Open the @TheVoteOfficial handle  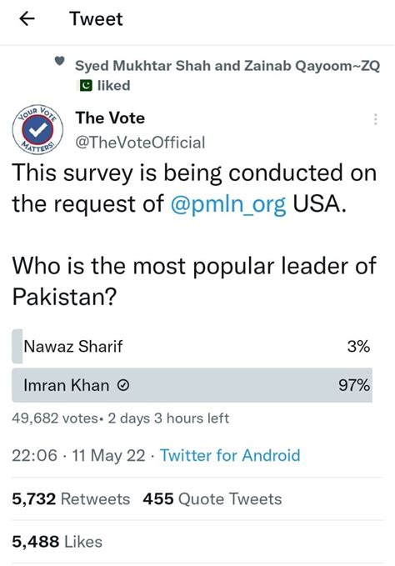pos(140,143)
